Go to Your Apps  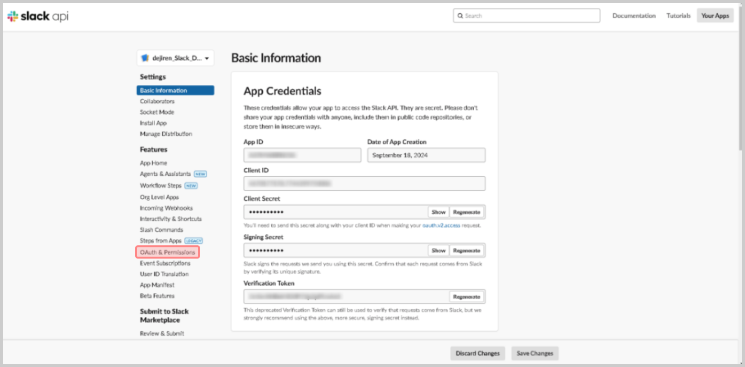(715, 16)
